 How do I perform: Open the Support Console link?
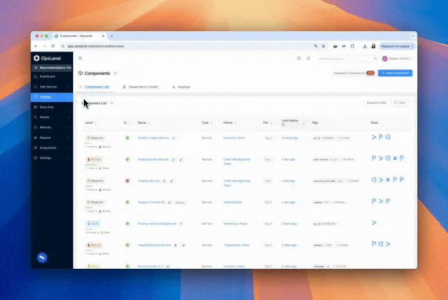(x=150, y=202)
